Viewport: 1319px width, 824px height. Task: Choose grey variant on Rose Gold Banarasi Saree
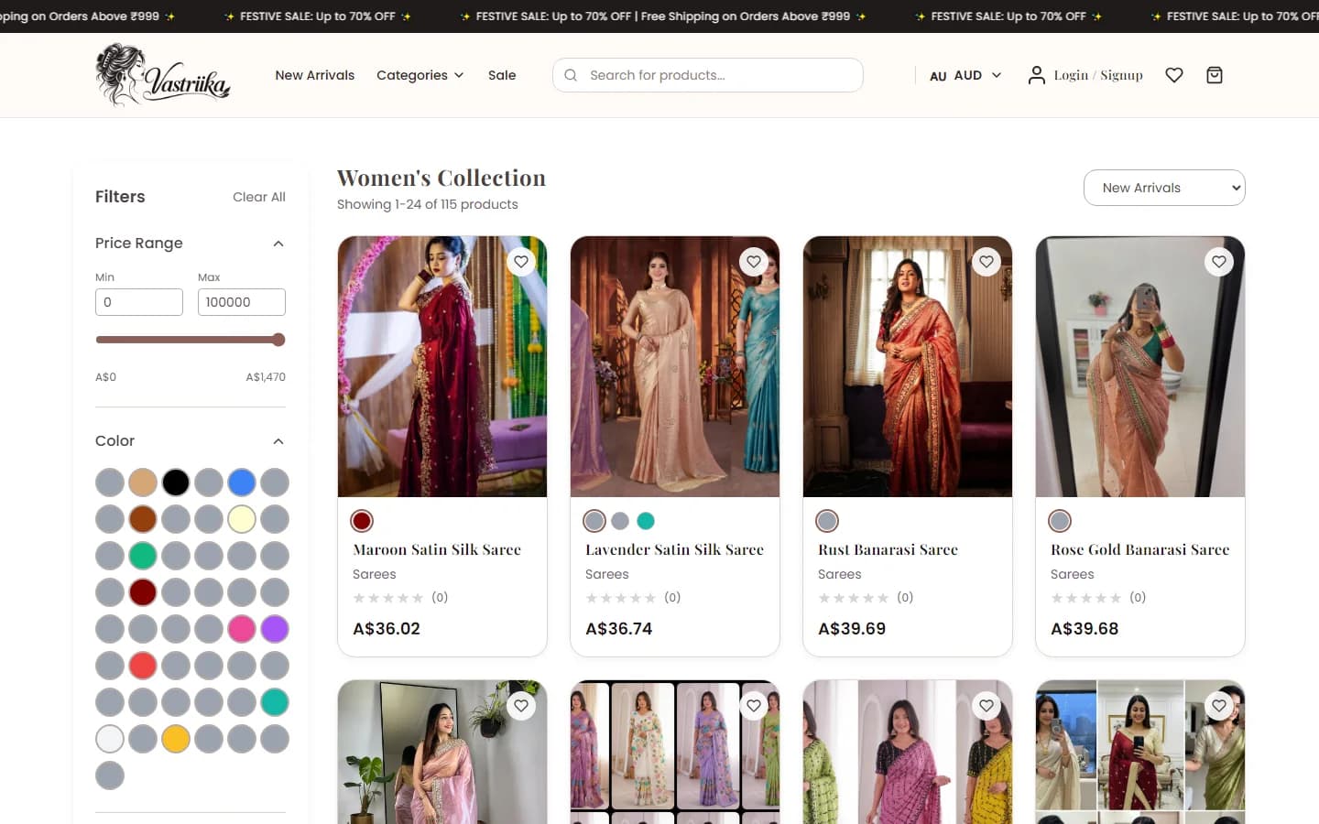[1060, 521]
